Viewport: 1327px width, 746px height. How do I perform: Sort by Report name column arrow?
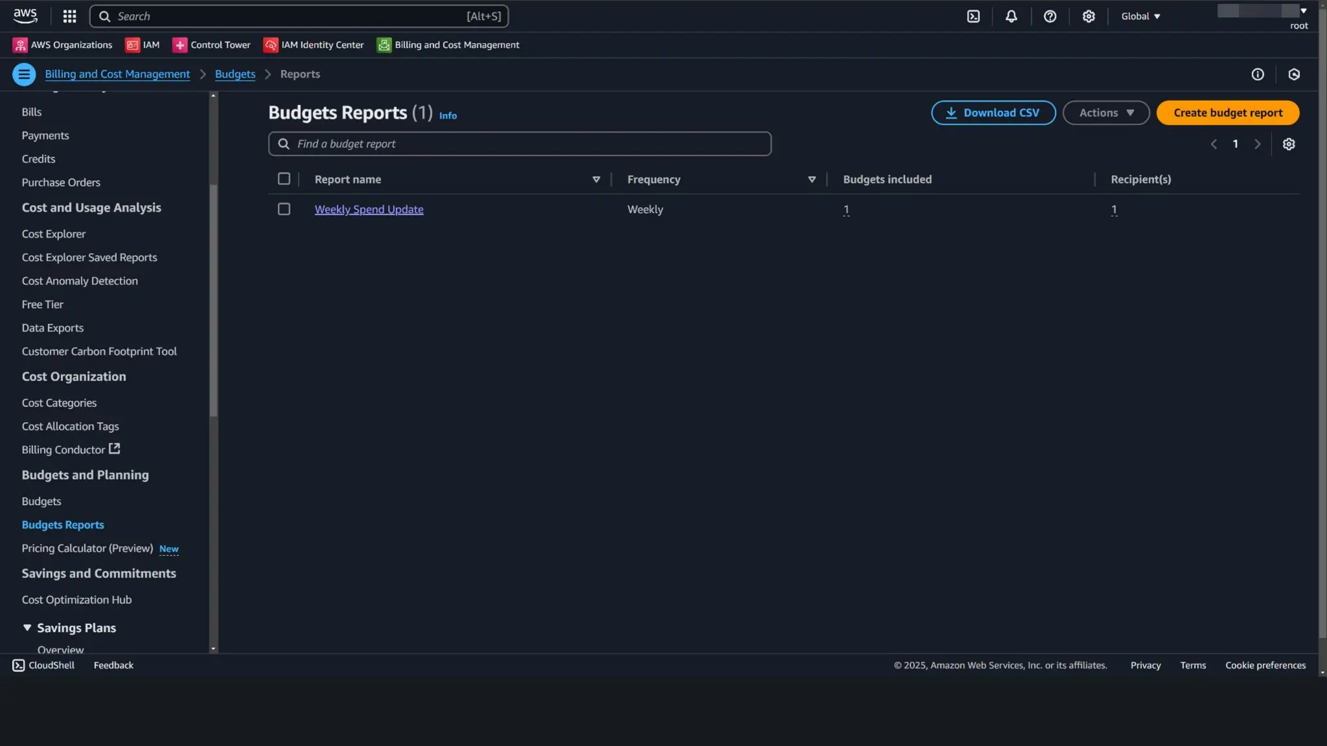click(x=595, y=179)
